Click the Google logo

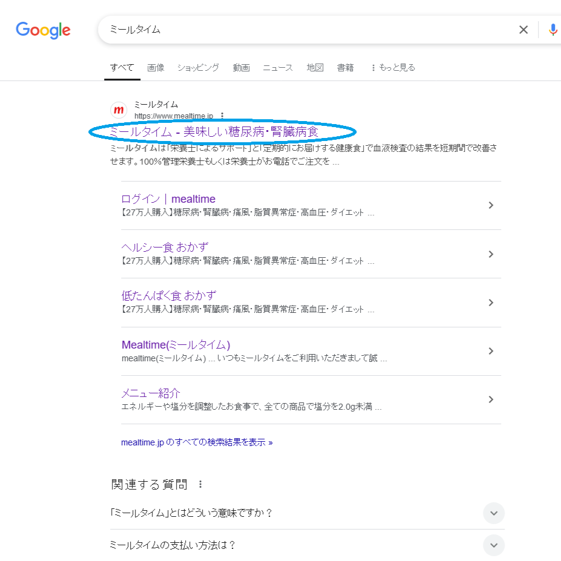click(x=43, y=30)
